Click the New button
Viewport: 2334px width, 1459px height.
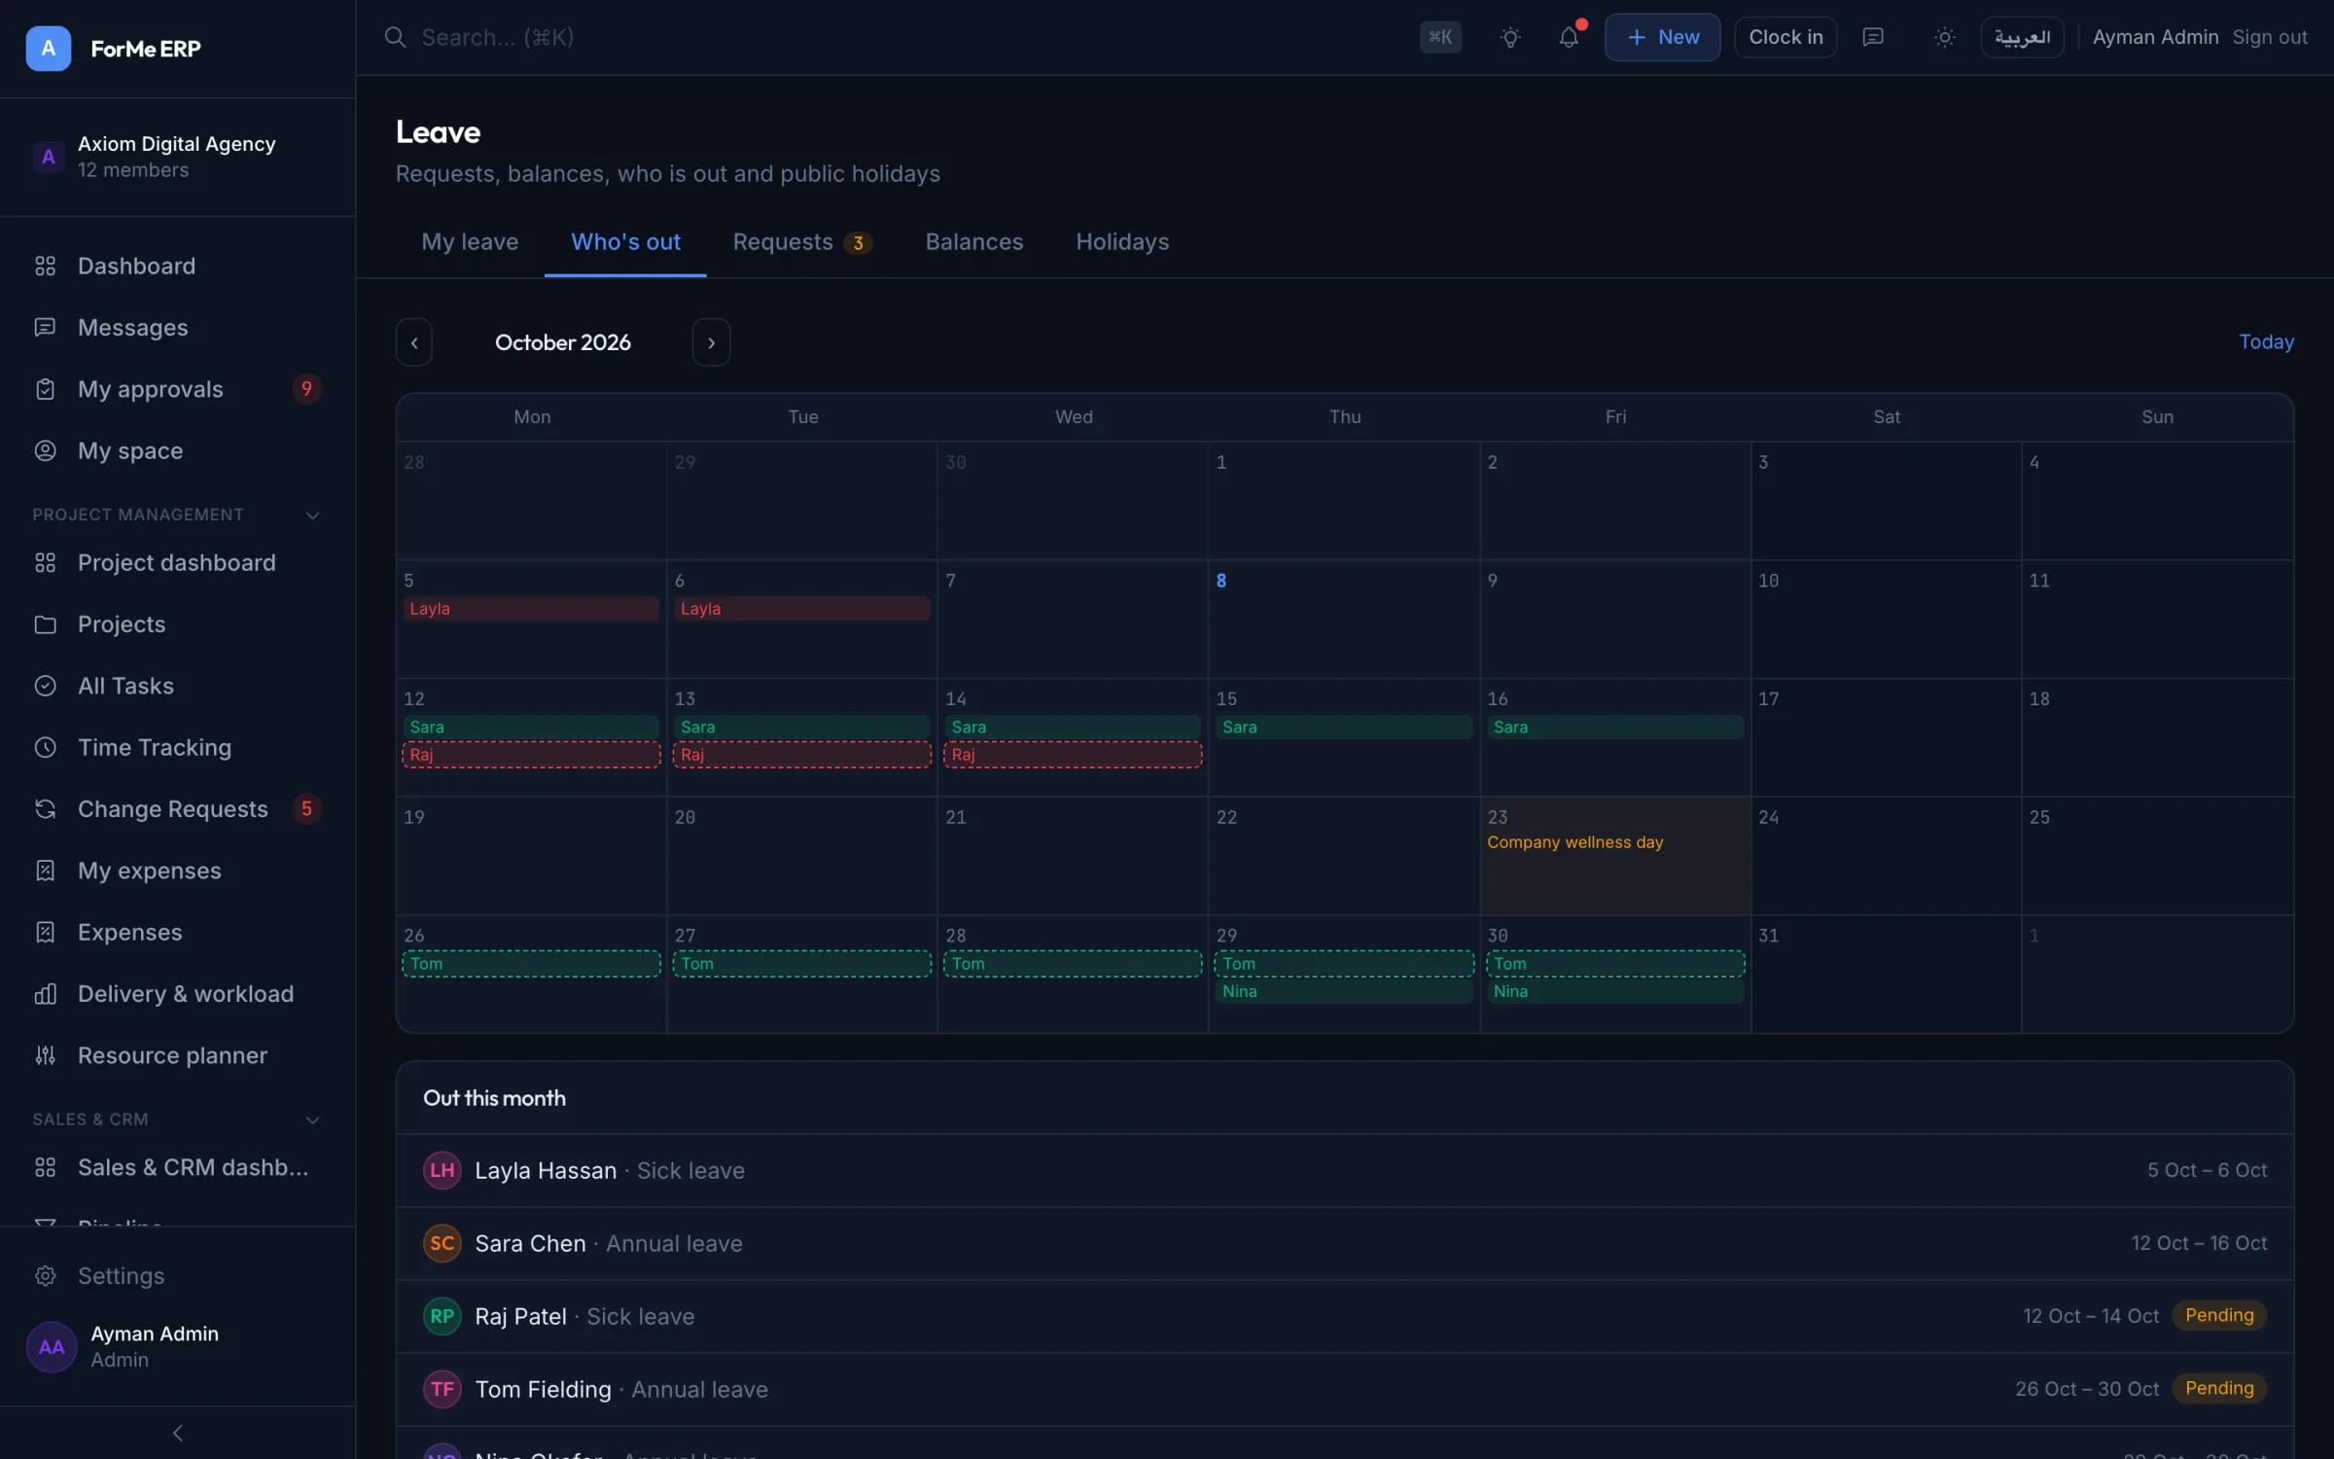click(1662, 37)
